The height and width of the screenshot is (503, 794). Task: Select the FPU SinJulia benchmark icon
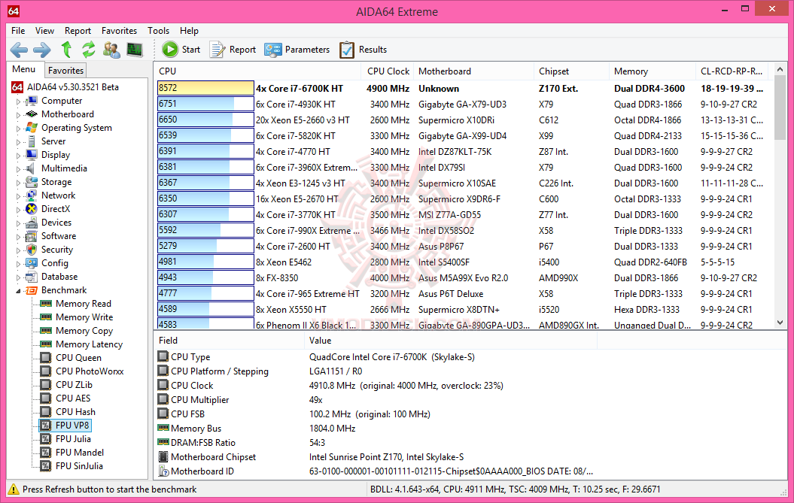(x=46, y=466)
